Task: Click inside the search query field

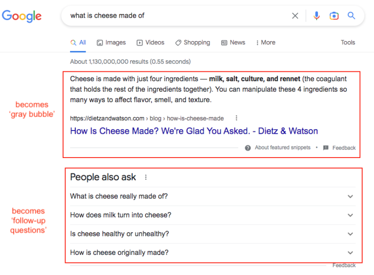Action: coord(178,16)
